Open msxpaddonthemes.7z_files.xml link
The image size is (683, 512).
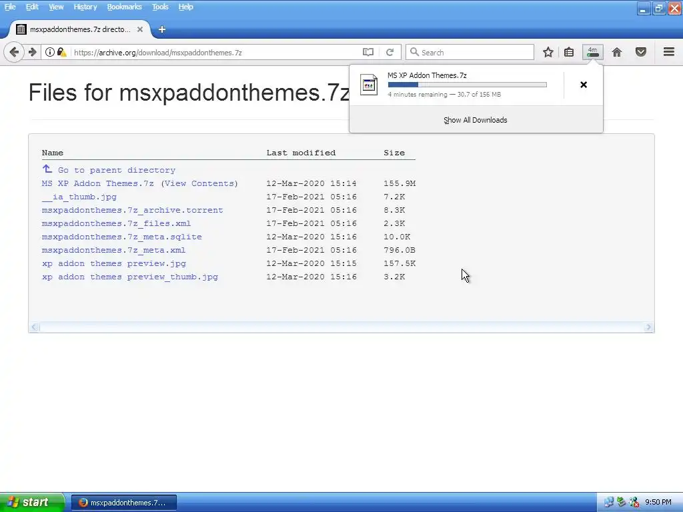[116, 223]
